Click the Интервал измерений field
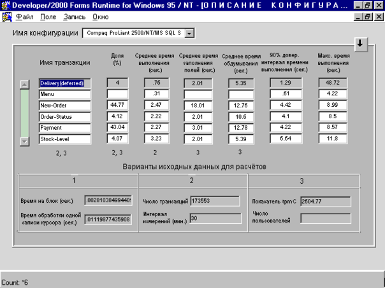This screenshot has height=288, width=385. pos(215,218)
